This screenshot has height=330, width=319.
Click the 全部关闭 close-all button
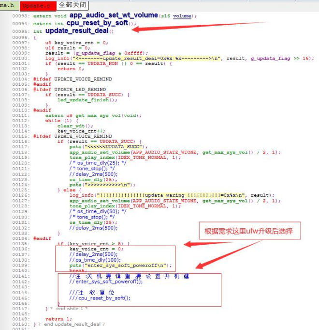click(x=72, y=5)
